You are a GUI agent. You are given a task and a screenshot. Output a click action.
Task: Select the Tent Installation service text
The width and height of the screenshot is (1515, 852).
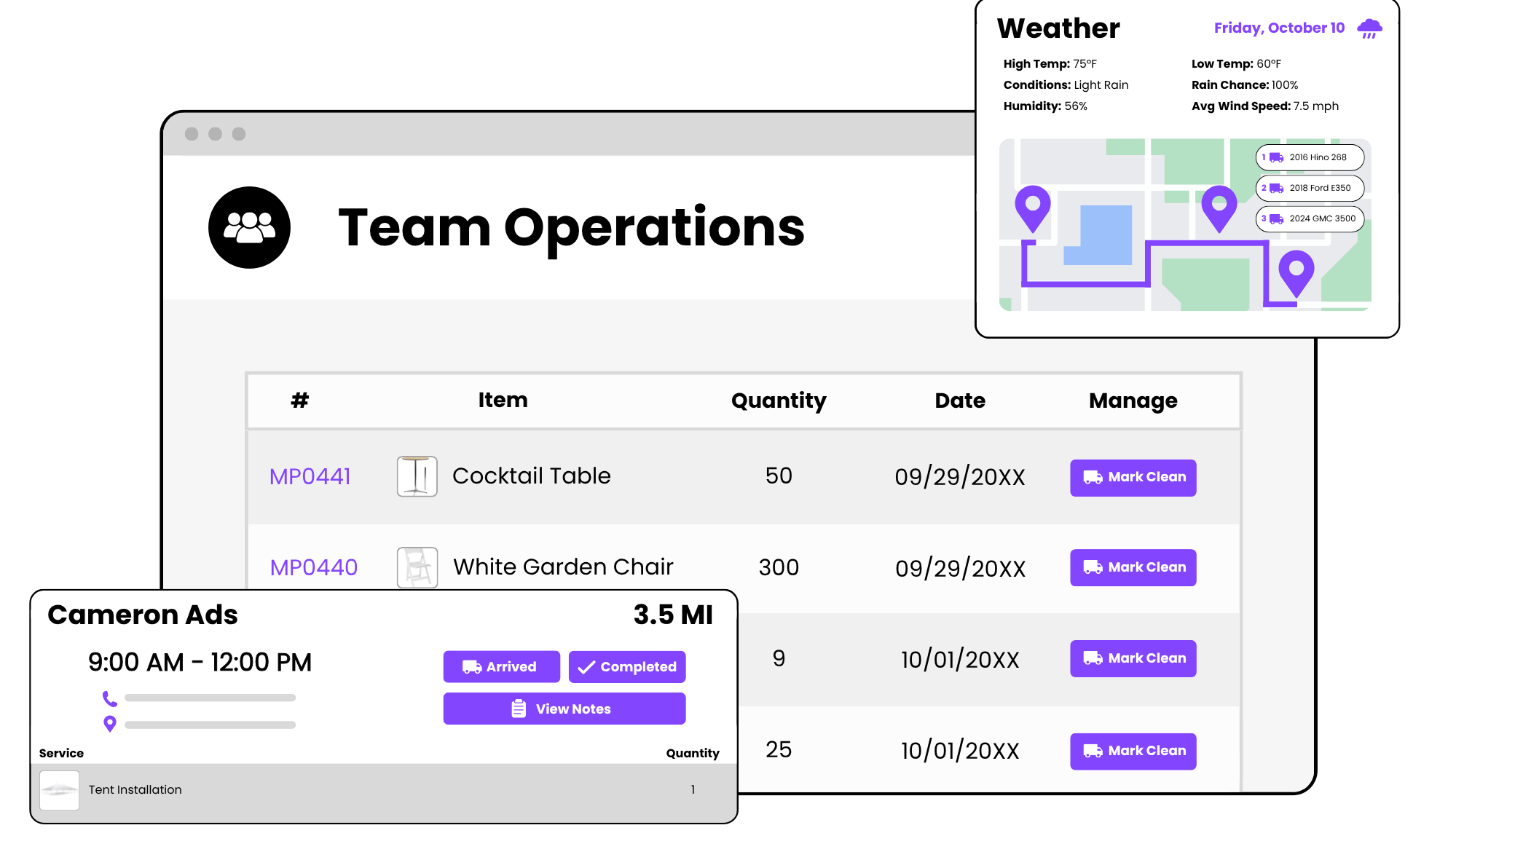tap(135, 789)
